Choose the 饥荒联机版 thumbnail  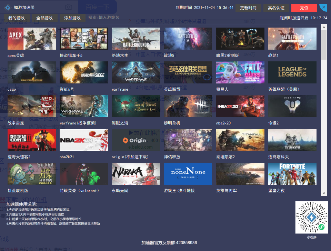click(32, 174)
